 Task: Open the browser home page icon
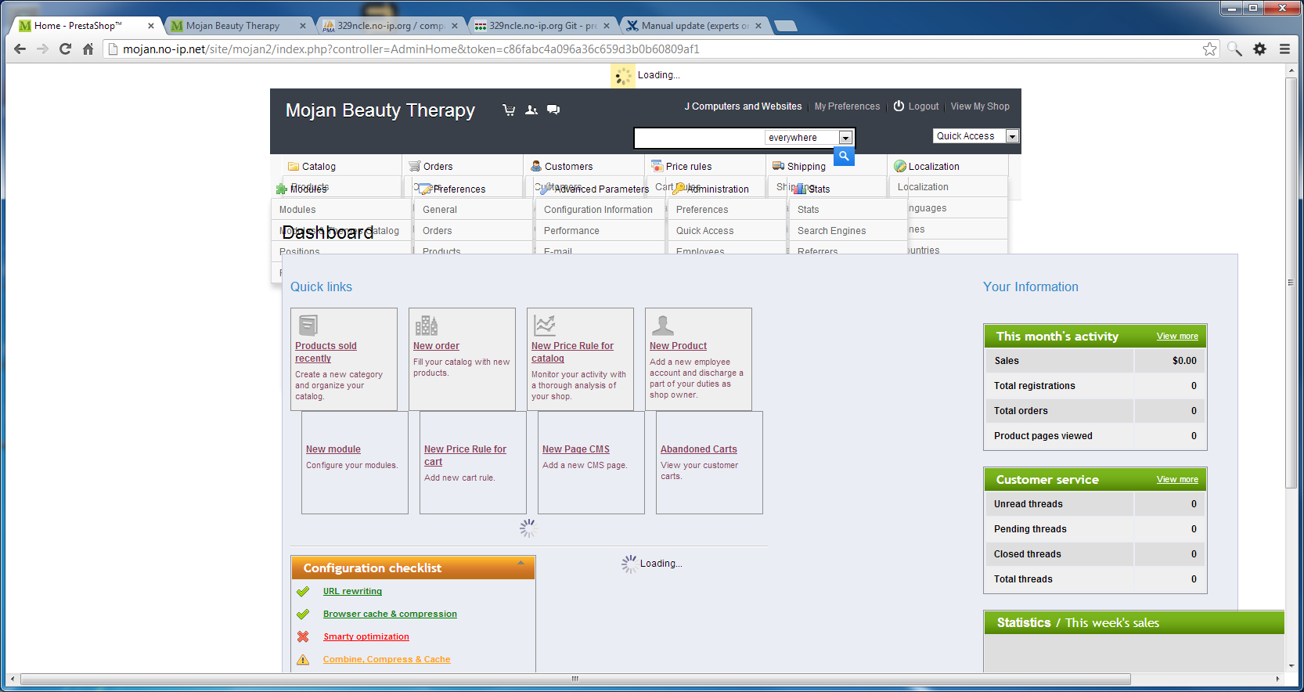tap(88, 49)
